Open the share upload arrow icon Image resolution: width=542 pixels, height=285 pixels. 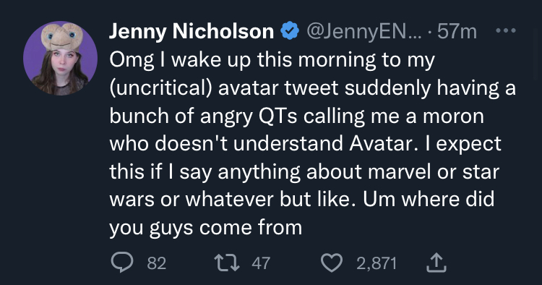(436, 263)
